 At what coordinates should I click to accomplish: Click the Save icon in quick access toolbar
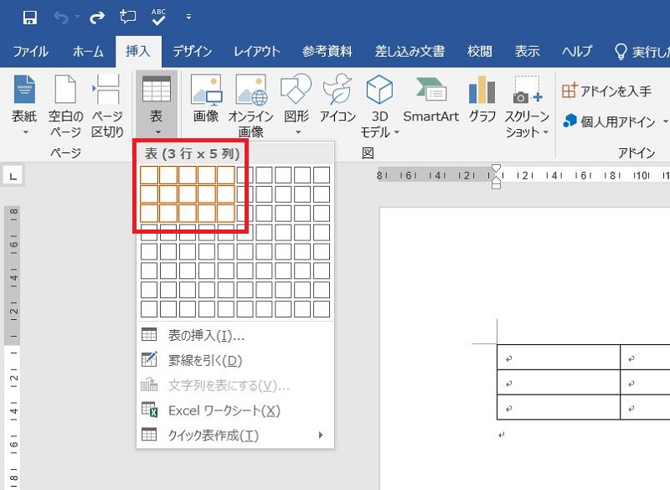point(29,18)
